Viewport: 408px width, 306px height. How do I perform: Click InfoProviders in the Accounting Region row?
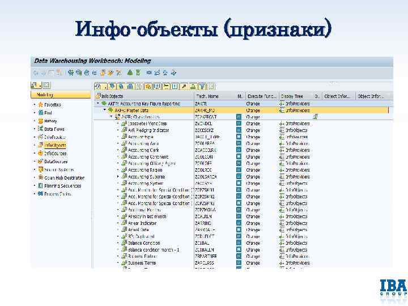[x=297, y=170]
